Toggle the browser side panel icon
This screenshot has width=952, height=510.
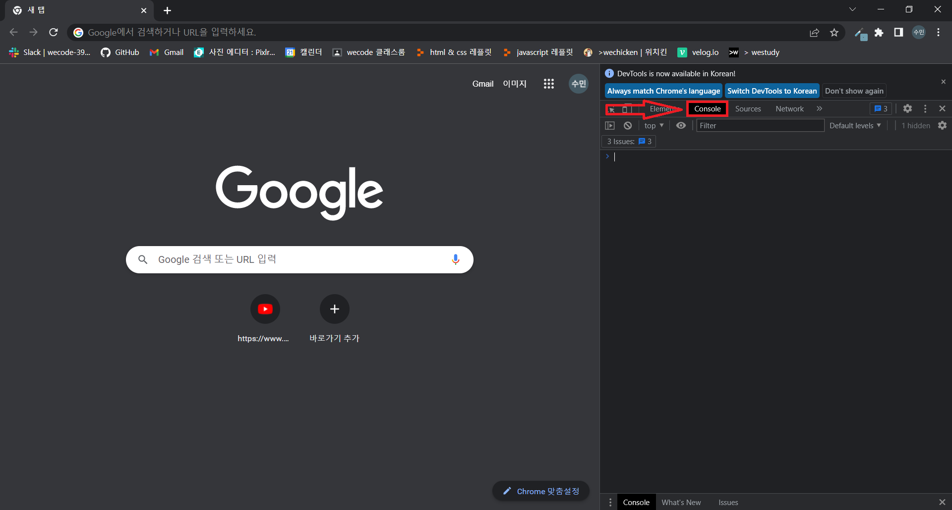(898, 33)
